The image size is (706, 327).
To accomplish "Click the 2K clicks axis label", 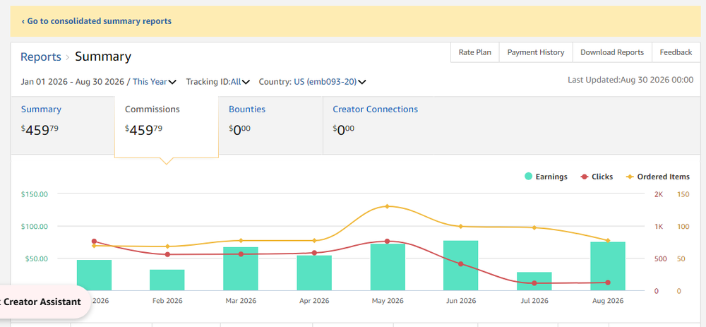I will (659, 194).
